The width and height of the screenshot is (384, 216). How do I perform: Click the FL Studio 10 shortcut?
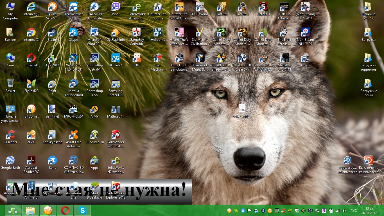coord(94,135)
